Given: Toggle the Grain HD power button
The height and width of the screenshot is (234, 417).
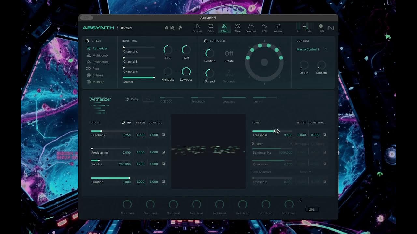Looking at the screenshot, I should click(123, 123).
